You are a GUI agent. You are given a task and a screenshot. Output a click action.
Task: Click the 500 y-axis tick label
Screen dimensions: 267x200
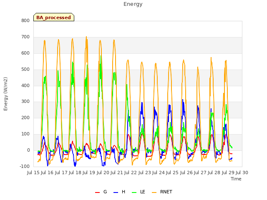tap(25, 70)
